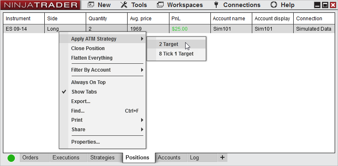The image size is (338, 166).
Task: Switch to the Orders tab
Action: click(30, 158)
